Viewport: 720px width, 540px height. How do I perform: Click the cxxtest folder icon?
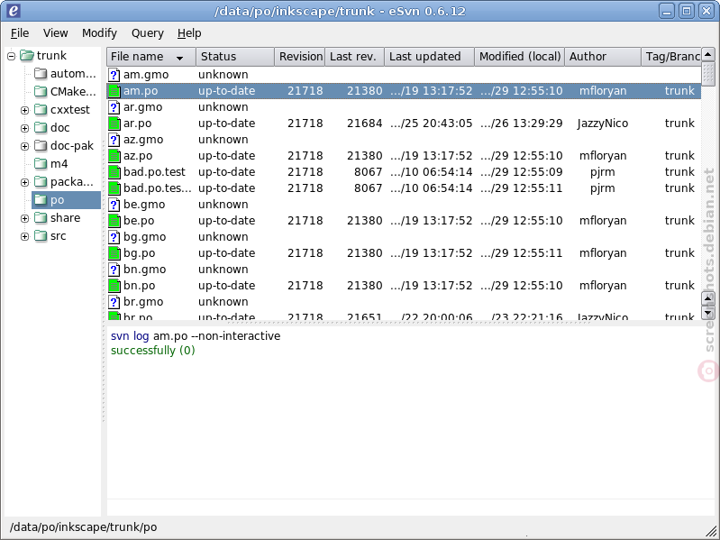click(x=41, y=109)
